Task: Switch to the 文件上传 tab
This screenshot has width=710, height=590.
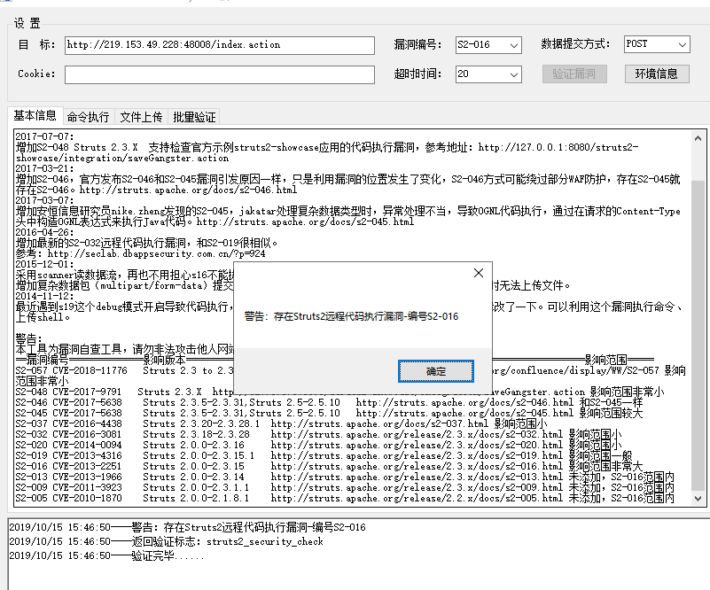Action: coord(141,117)
